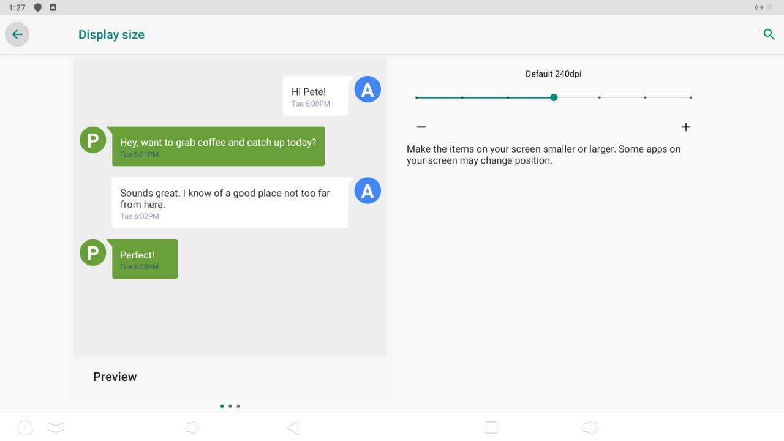This screenshot has height=441, width=784.
Task: Select the second preview page indicator dot
Action: tap(230, 406)
